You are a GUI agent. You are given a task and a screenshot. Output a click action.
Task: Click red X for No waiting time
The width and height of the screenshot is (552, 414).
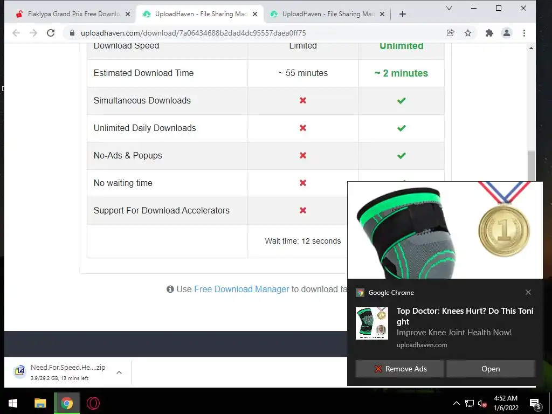(x=303, y=183)
